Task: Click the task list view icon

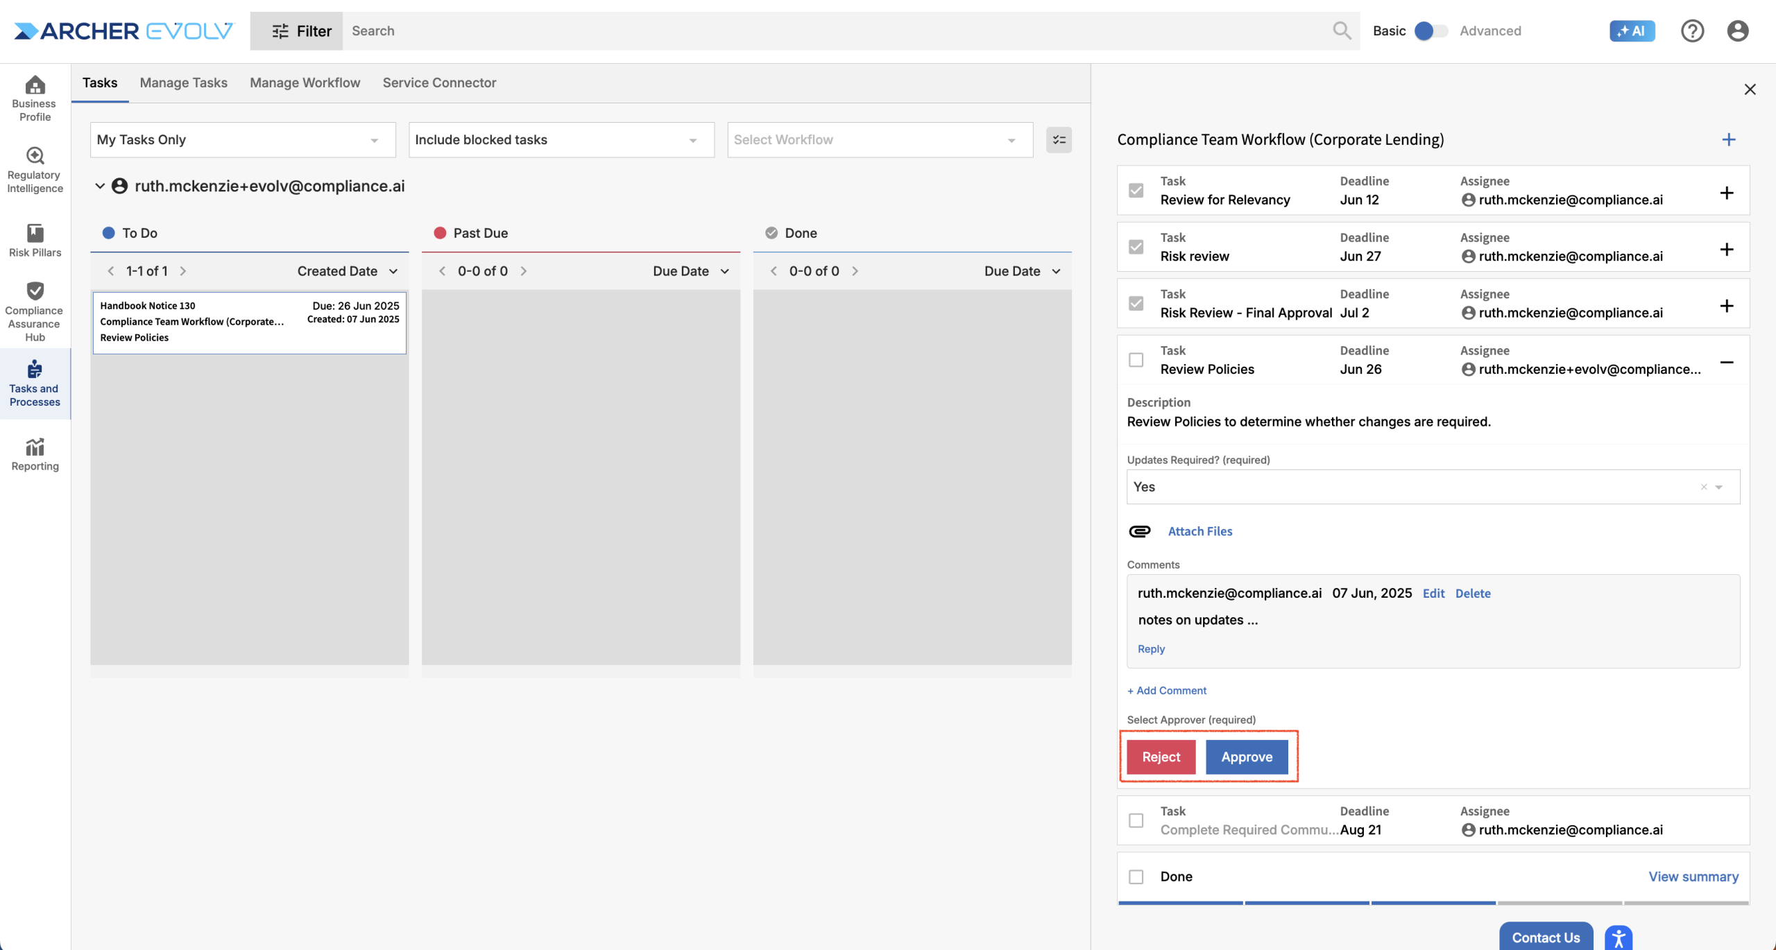Action: [1059, 140]
